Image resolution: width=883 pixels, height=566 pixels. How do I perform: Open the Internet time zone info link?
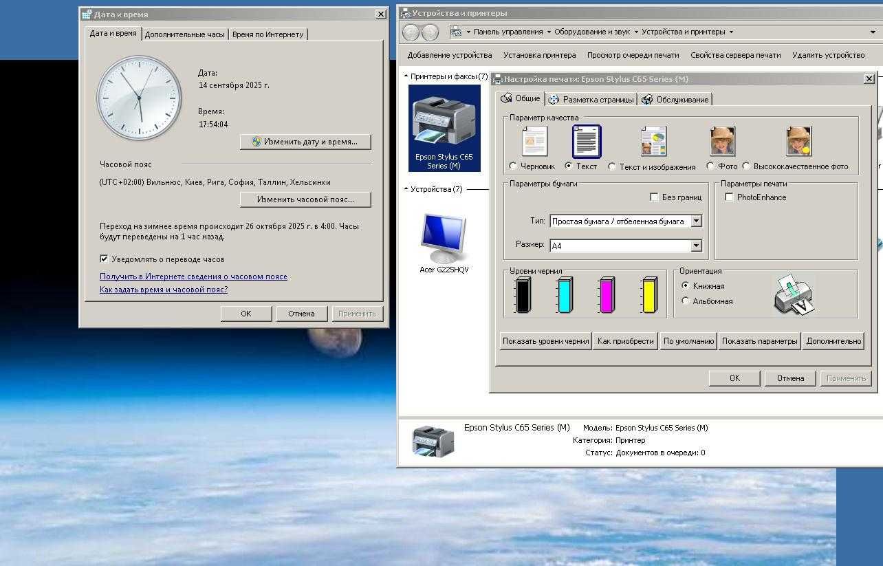point(193,276)
